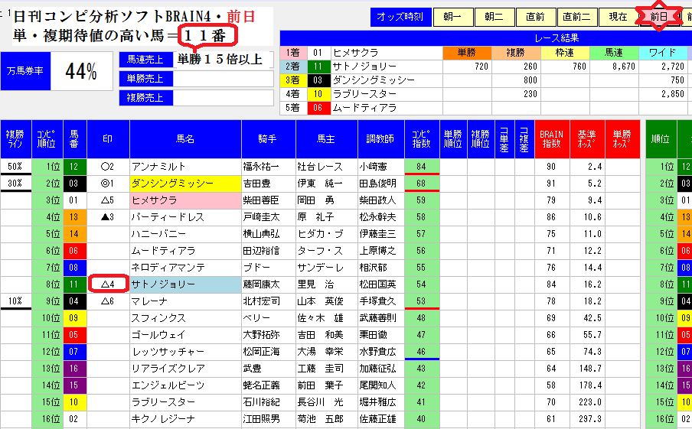Screen dimensions: 692x429
Task: Click the 単勝順位 column header
Action: pos(453,139)
